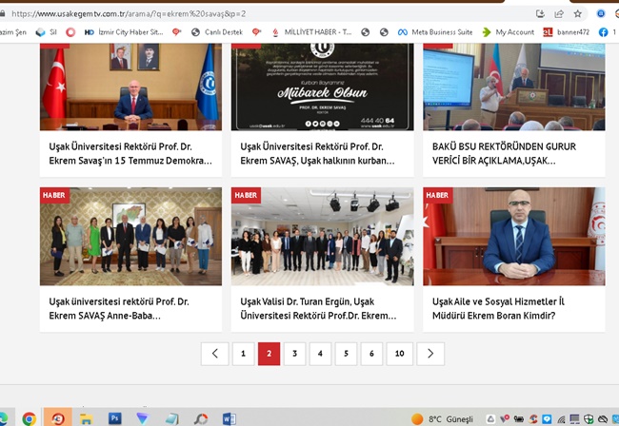
Task: Open Chrome from the taskbar
Action: click(30, 418)
